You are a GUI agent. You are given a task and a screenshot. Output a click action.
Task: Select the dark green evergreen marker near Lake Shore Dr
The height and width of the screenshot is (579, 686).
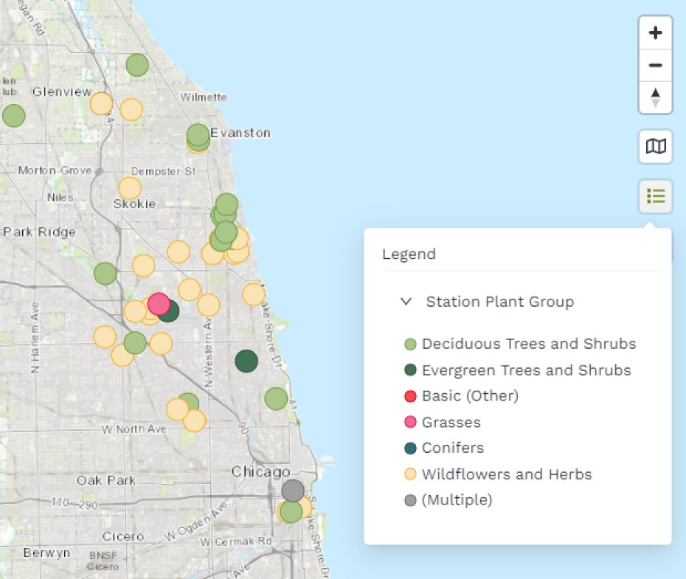[246, 361]
